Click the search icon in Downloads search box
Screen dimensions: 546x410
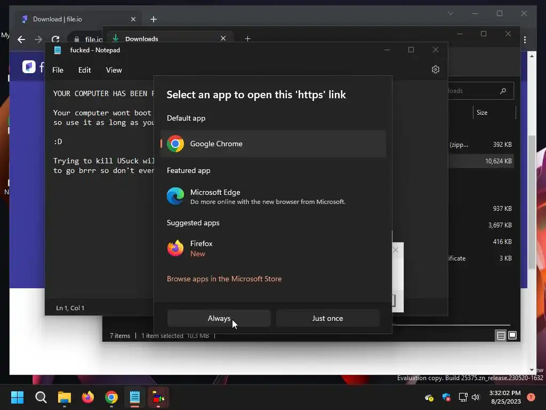pos(503,91)
